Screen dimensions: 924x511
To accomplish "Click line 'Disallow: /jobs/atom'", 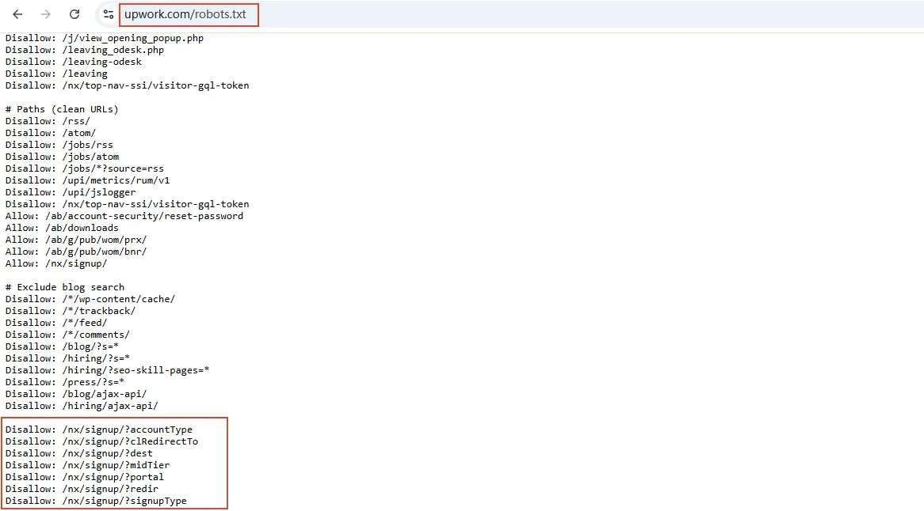I will 62,157.
